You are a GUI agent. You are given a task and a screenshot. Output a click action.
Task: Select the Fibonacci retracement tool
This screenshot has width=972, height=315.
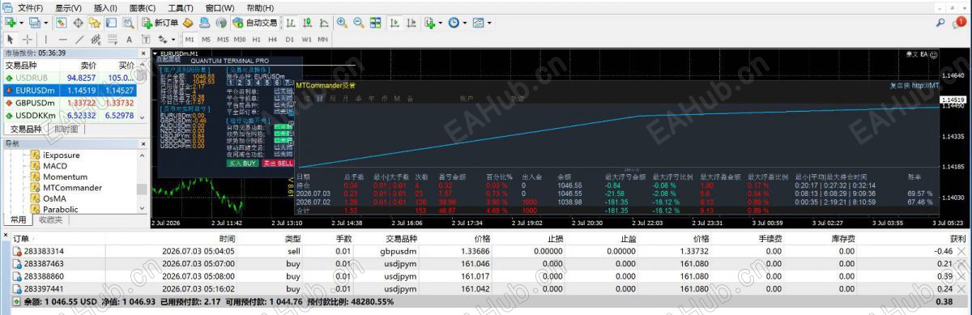tap(112, 39)
